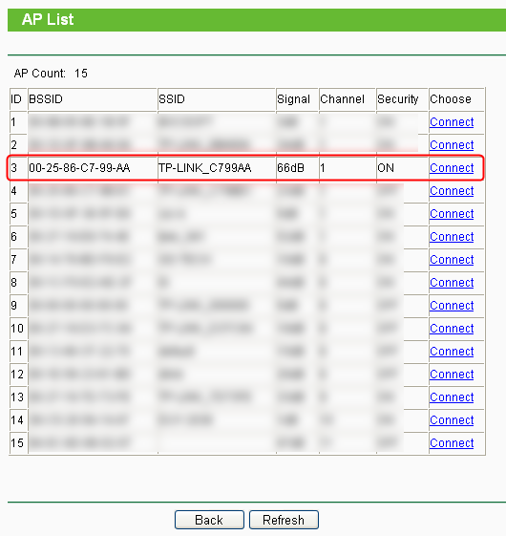Click Connect link in row 5
This screenshot has width=506, height=536.
coord(452,214)
